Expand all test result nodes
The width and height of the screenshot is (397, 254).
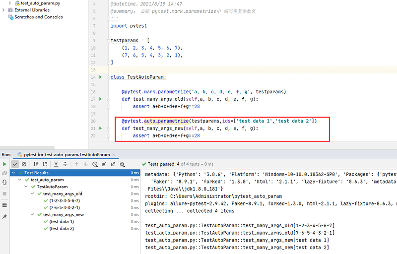(56, 164)
